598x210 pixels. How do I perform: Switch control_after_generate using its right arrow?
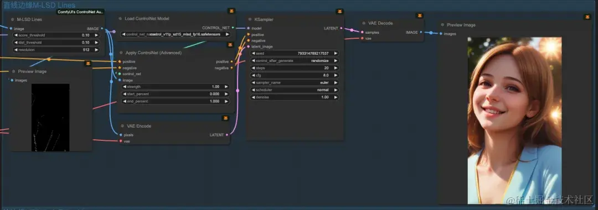point(336,60)
